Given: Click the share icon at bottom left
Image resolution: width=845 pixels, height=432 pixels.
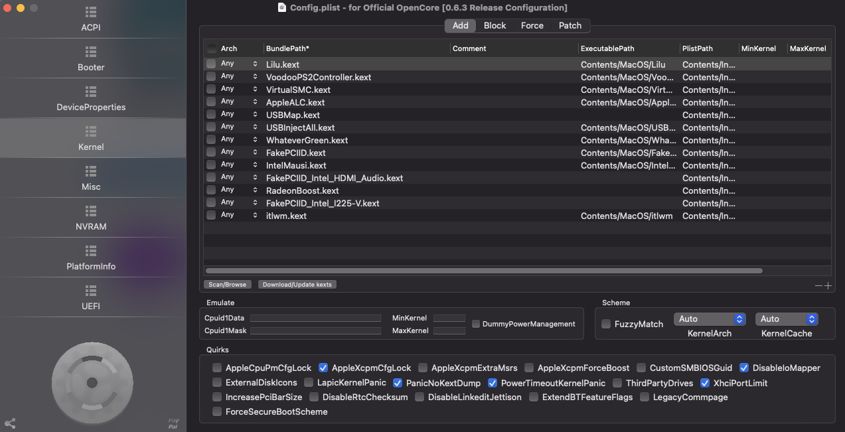Looking at the screenshot, I should 10,423.
